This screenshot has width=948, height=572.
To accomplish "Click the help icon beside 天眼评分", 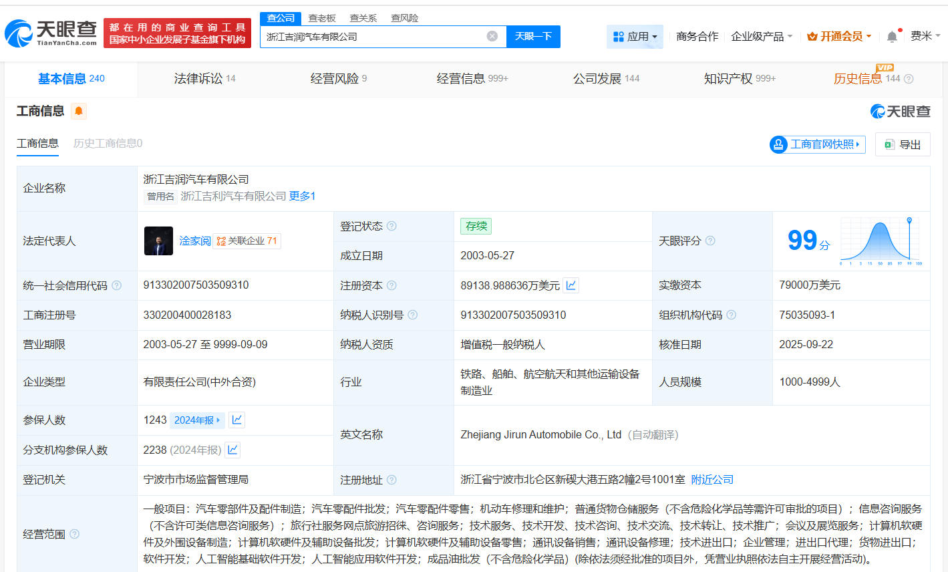I will point(710,241).
